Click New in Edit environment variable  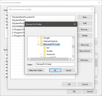click(85, 17)
